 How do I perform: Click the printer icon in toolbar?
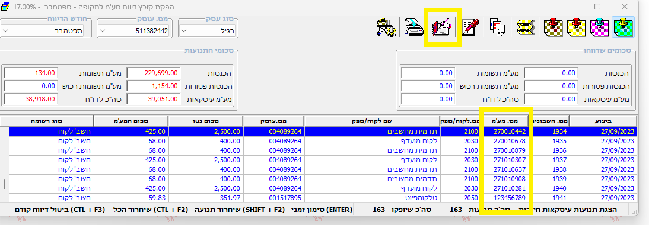(x=414, y=28)
